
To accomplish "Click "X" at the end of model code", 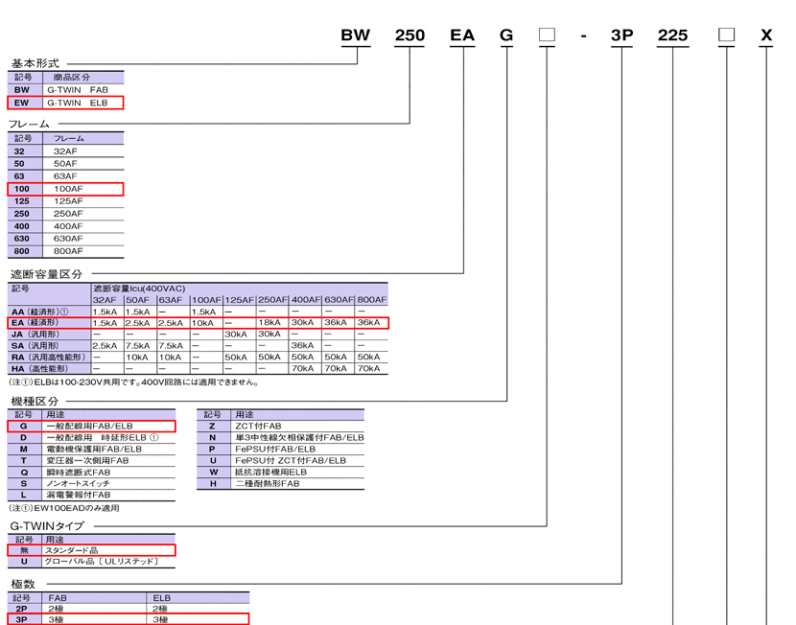I will tap(766, 35).
